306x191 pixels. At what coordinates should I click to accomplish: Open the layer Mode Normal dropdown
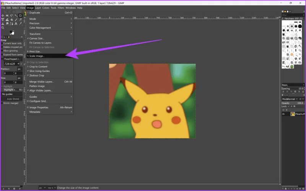290,99
